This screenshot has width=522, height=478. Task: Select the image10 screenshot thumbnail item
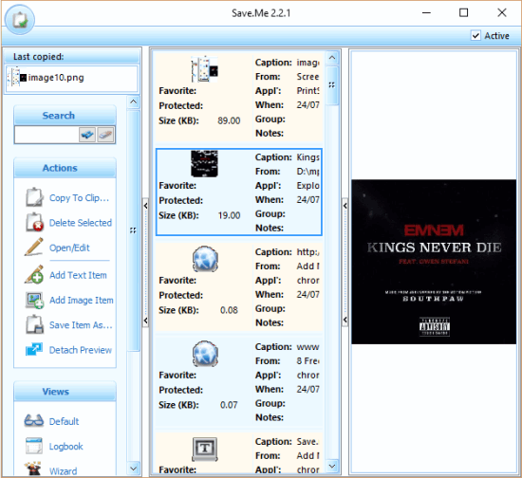click(x=205, y=69)
